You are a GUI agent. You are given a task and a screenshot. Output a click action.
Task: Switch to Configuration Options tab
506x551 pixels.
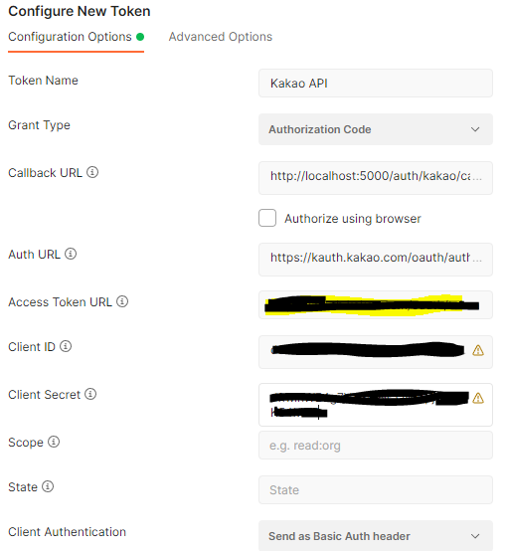pos(76,37)
